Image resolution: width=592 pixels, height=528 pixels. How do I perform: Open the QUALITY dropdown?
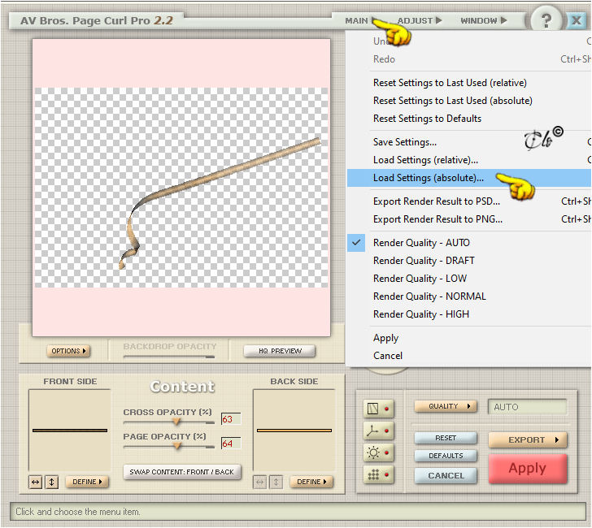[446, 406]
